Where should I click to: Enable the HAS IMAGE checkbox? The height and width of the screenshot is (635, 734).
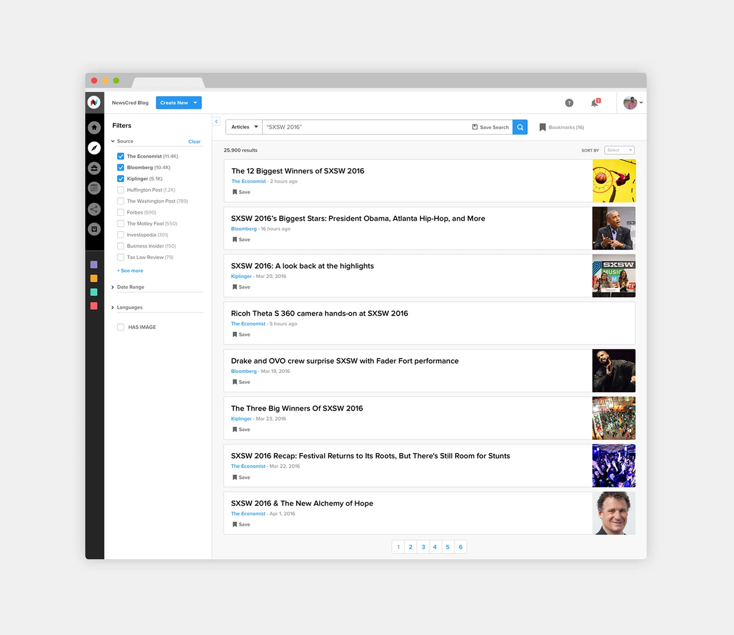[x=120, y=327]
